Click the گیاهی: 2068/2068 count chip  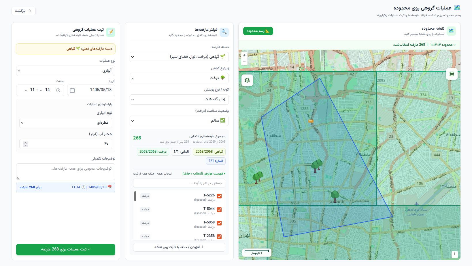click(209, 152)
